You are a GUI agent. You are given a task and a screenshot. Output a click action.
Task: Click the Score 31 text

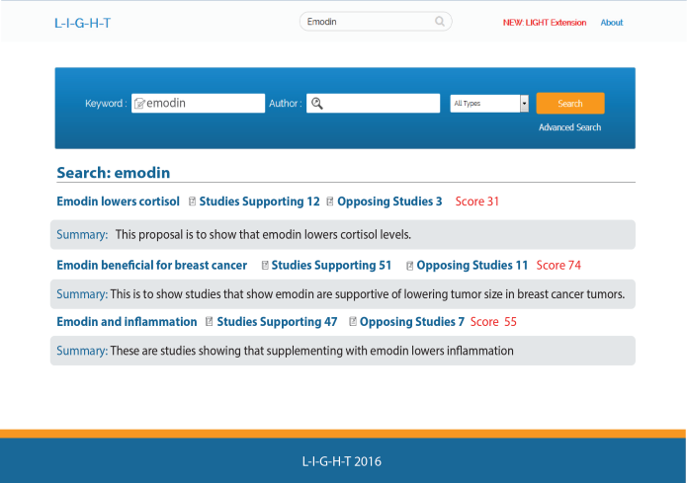[477, 201]
